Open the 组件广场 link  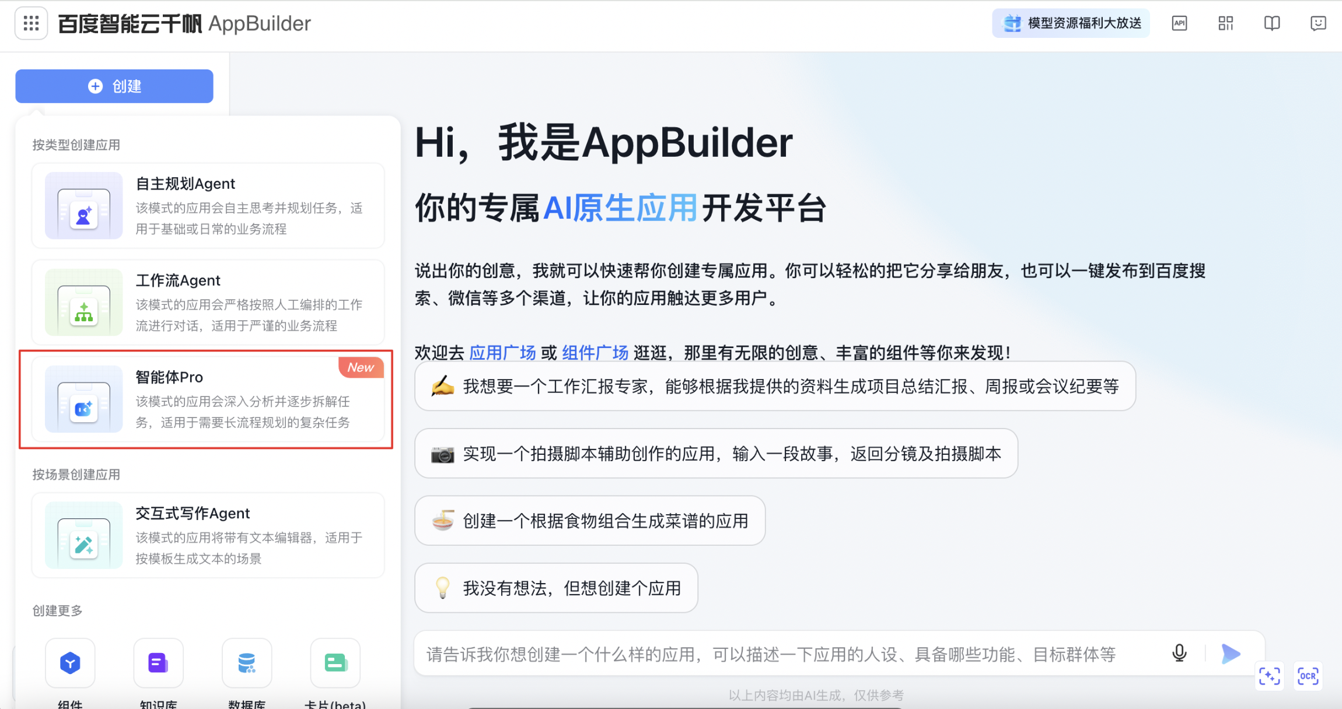coord(595,353)
